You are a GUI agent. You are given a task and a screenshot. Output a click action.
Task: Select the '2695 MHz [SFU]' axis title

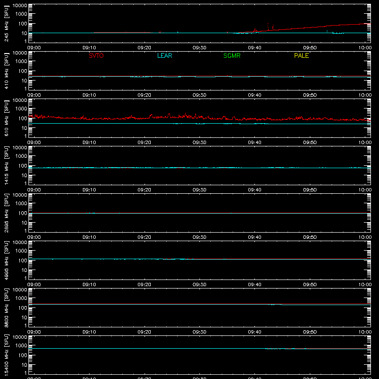point(6,213)
